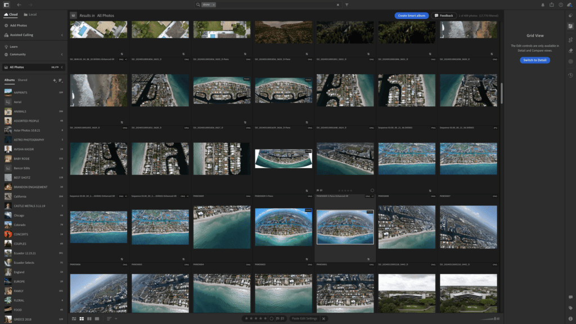Open the Edit sliders panel icon

(x=570, y=26)
